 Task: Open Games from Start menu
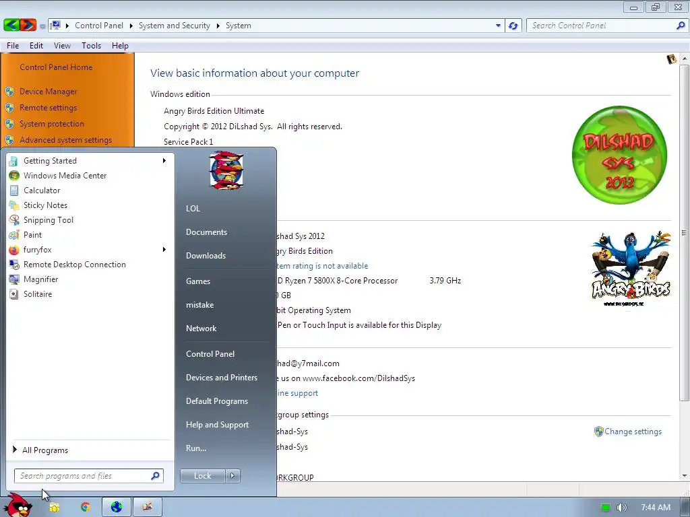click(x=198, y=281)
